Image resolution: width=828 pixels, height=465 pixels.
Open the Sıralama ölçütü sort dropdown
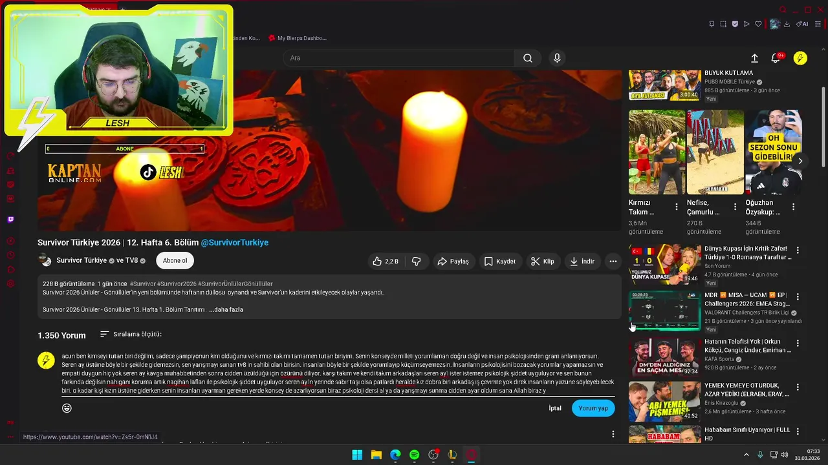click(131, 335)
